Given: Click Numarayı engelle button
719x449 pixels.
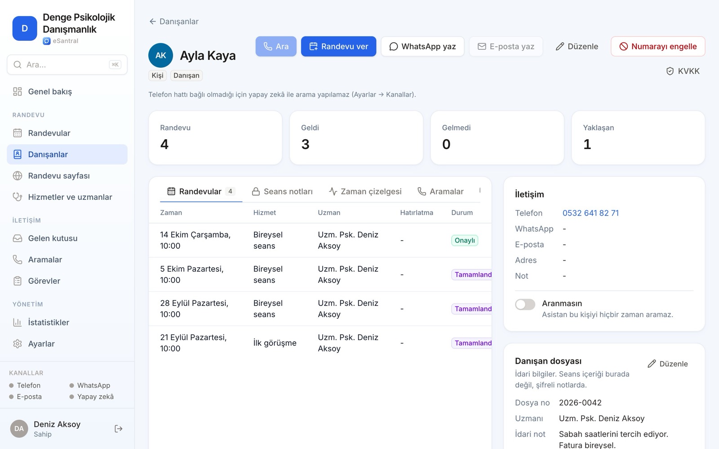Looking at the screenshot, I should [x=658, y=46].
